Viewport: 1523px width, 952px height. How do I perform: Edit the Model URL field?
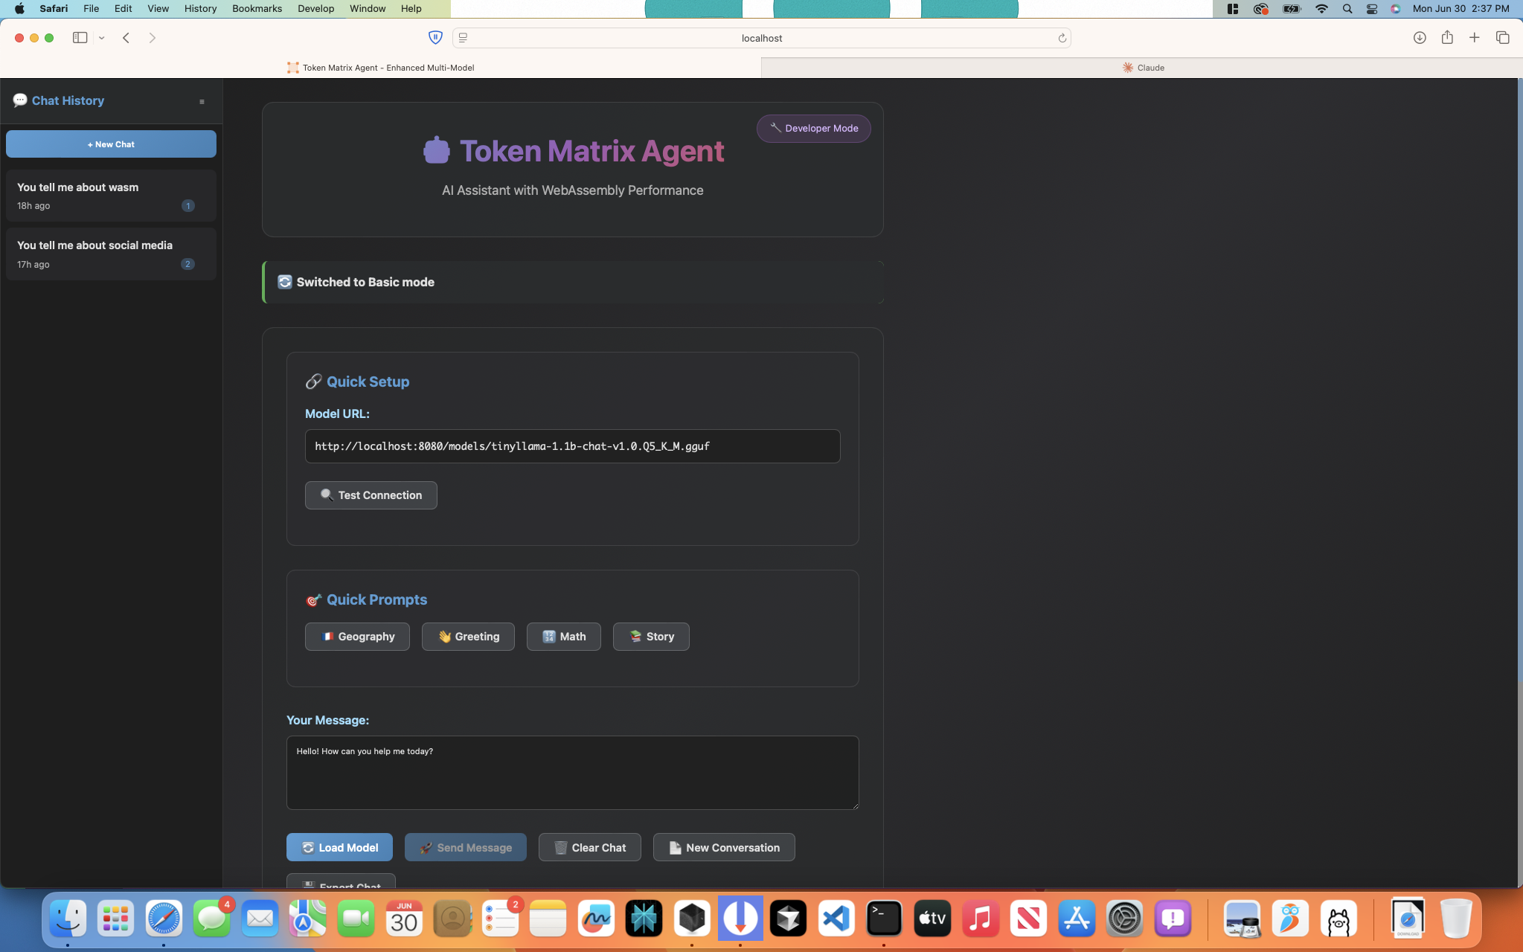click(572, 446)
